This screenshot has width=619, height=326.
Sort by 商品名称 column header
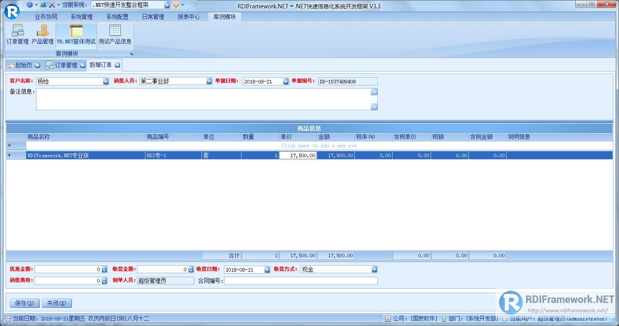86,137
